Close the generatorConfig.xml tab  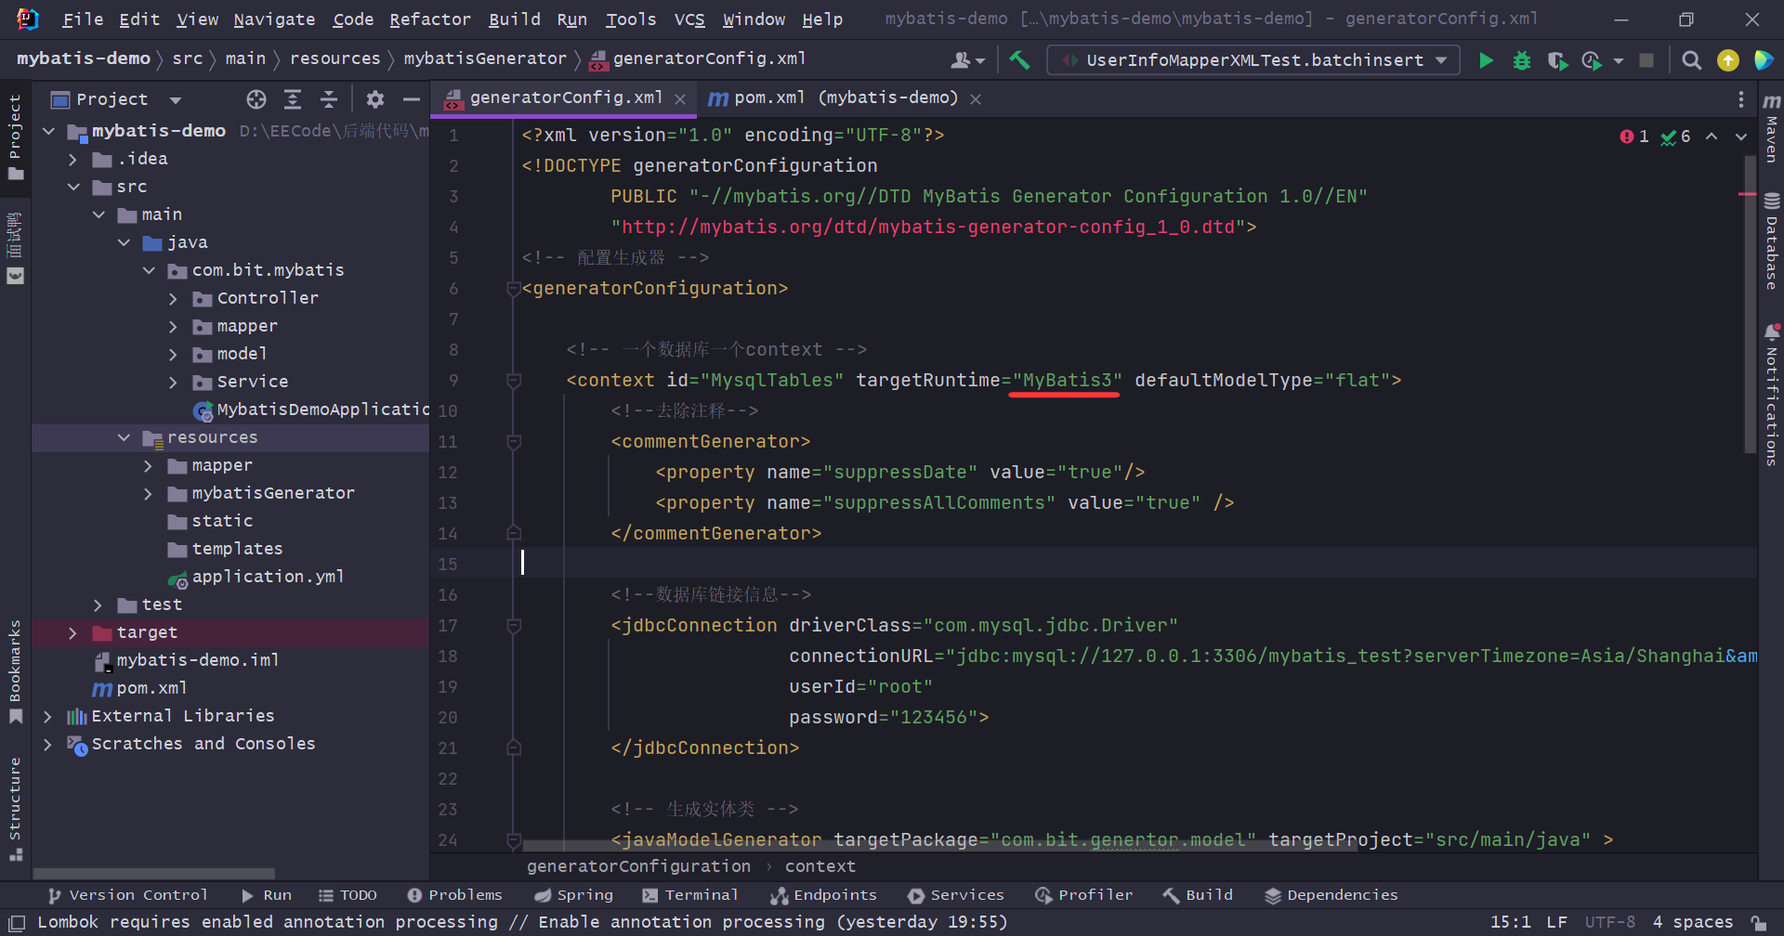[680, 99]
